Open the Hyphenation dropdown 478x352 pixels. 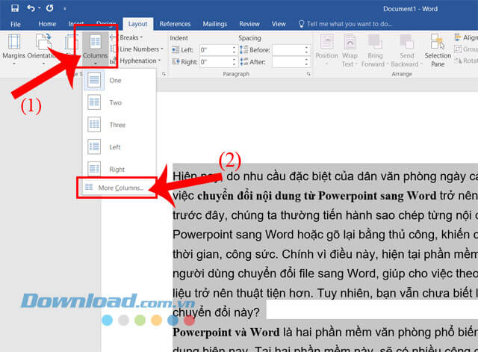pos(136,61)
